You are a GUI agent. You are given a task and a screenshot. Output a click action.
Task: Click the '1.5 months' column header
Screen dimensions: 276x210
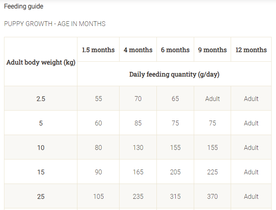tap(98, 50)
